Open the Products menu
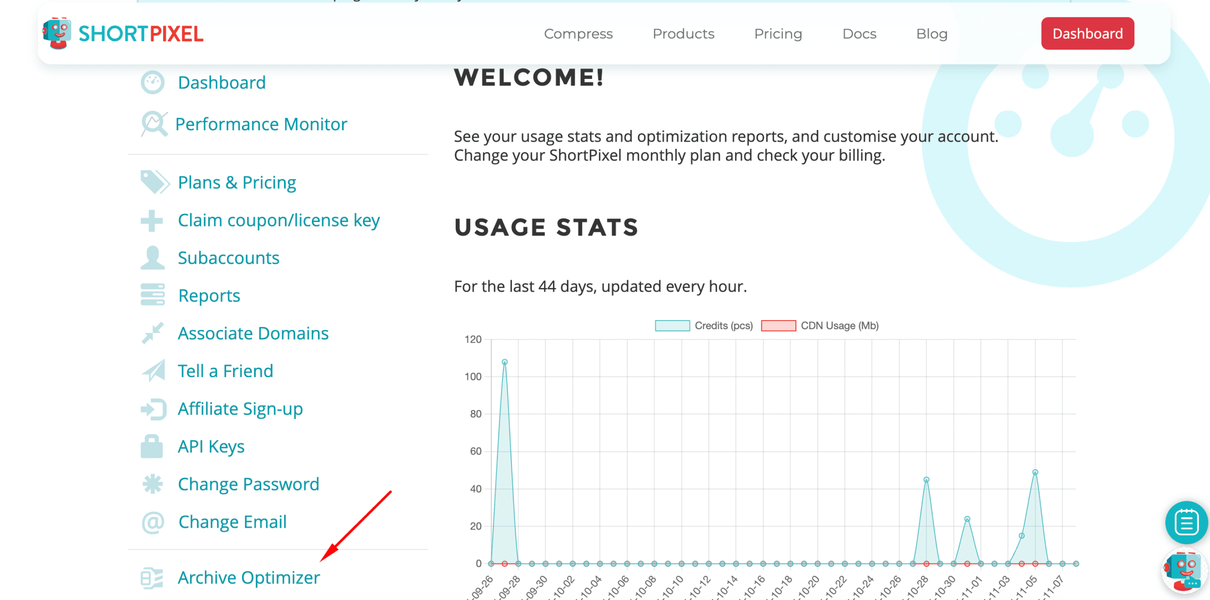Viewport: 1210px width, 600px height. click(683, 34)
